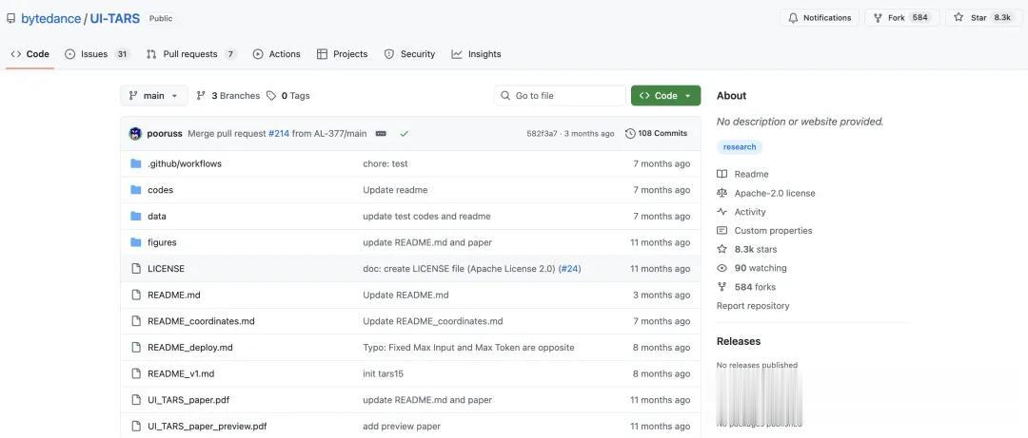Click the research topic tag
1028x438 pixels.
click(x=740, y=147)
